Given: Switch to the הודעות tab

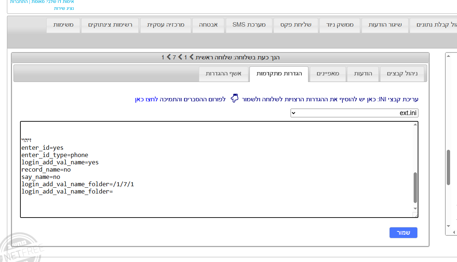Looking at the screenshot, I should point(363,74).
